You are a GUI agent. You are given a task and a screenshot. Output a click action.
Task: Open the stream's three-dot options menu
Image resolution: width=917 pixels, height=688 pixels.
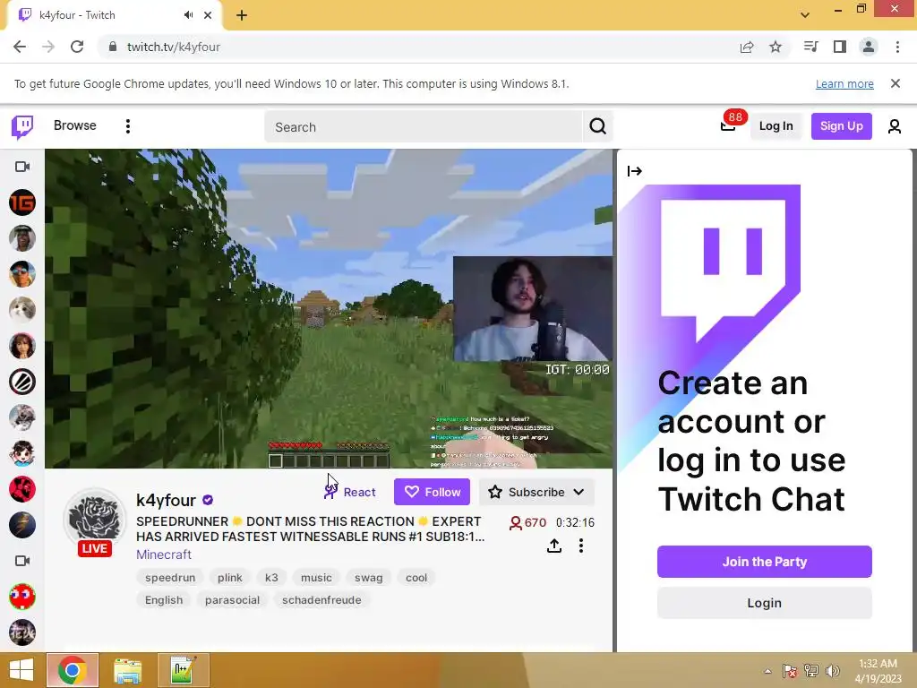pyautogui.click(x=580, y=546)
